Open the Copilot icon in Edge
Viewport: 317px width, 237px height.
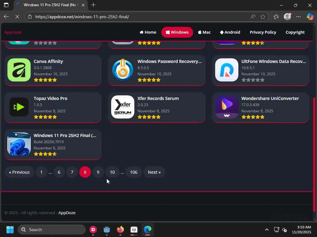[x=310, y=17]
